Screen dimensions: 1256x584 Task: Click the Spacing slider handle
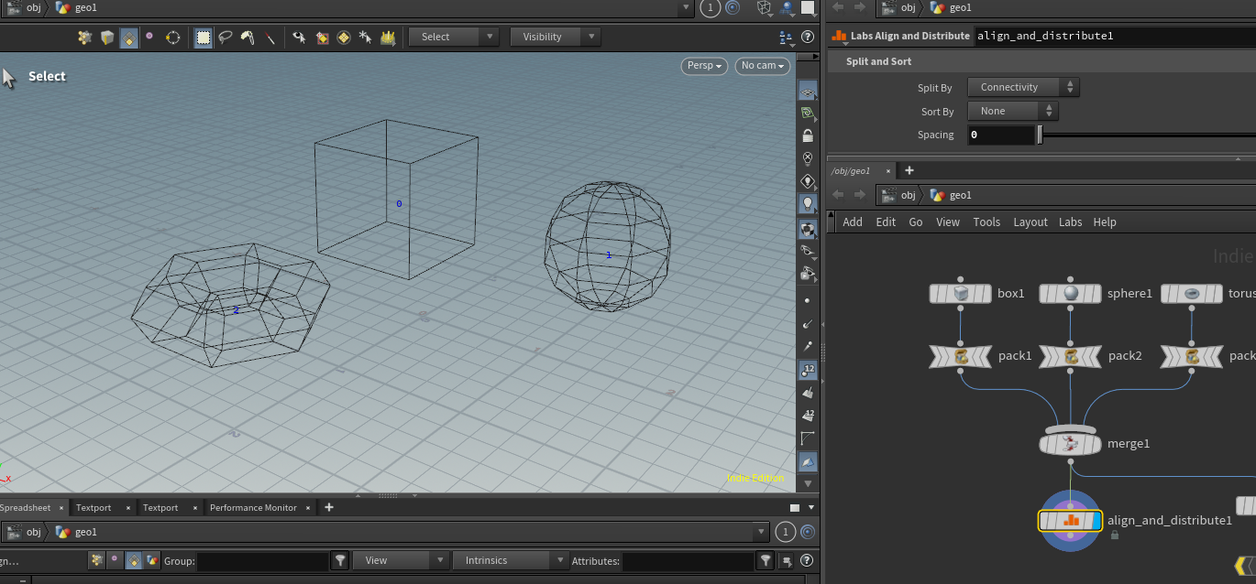1040,135
